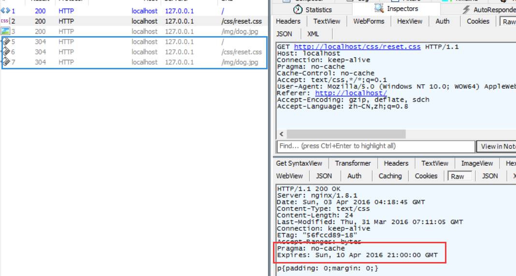The image size is (516, 276).
Task: Open the request JSON tab
Action: coord(284,34)
